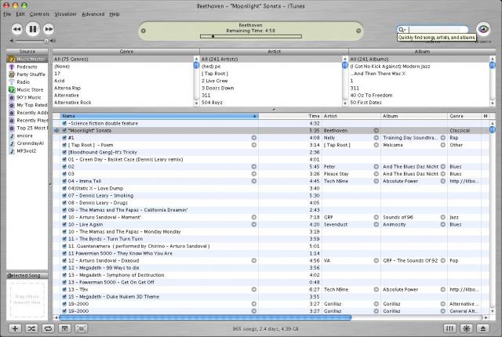Open Podcasts in the source list
The width and height of the screenshot is (502, 337).
[x=27, y=67]
